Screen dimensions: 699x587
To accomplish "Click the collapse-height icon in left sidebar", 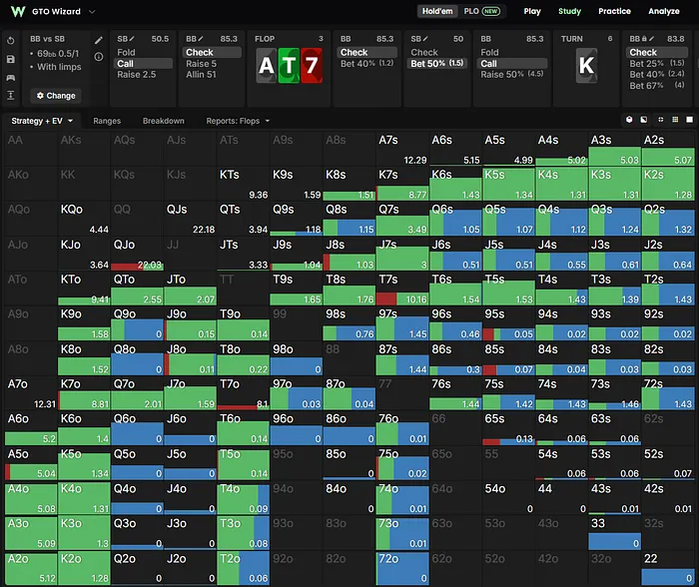I will (x=11, y=95).
